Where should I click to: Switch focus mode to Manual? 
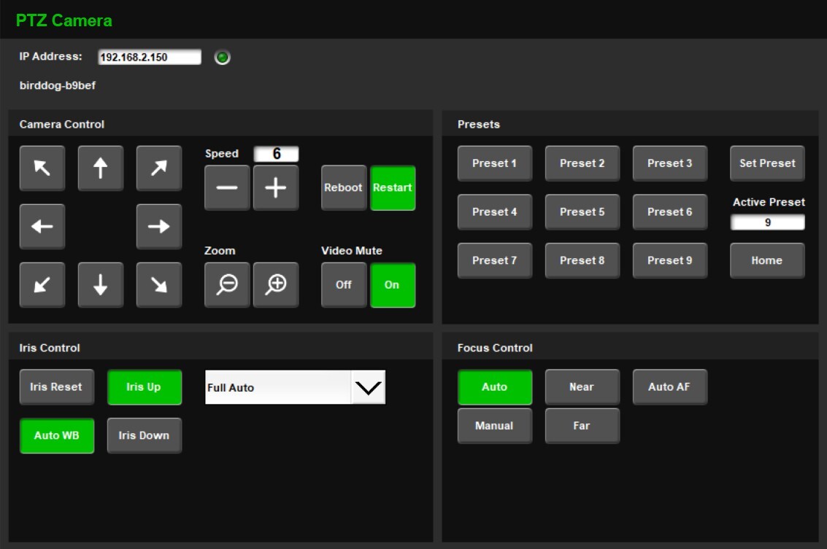click(495, 426)
